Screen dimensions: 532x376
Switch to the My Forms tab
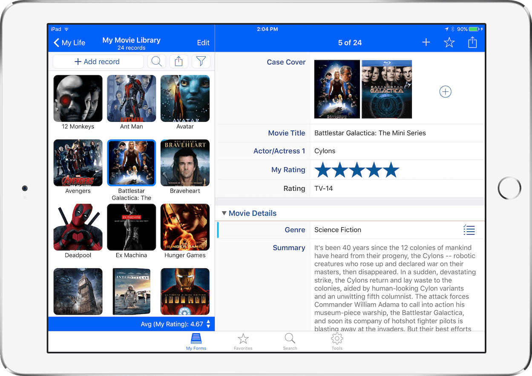(x=196, y=342)
